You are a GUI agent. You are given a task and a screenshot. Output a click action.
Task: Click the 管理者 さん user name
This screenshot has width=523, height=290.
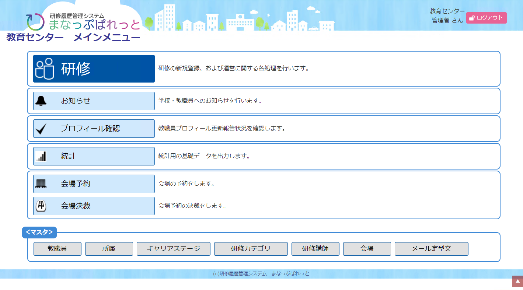coord(447,20)
